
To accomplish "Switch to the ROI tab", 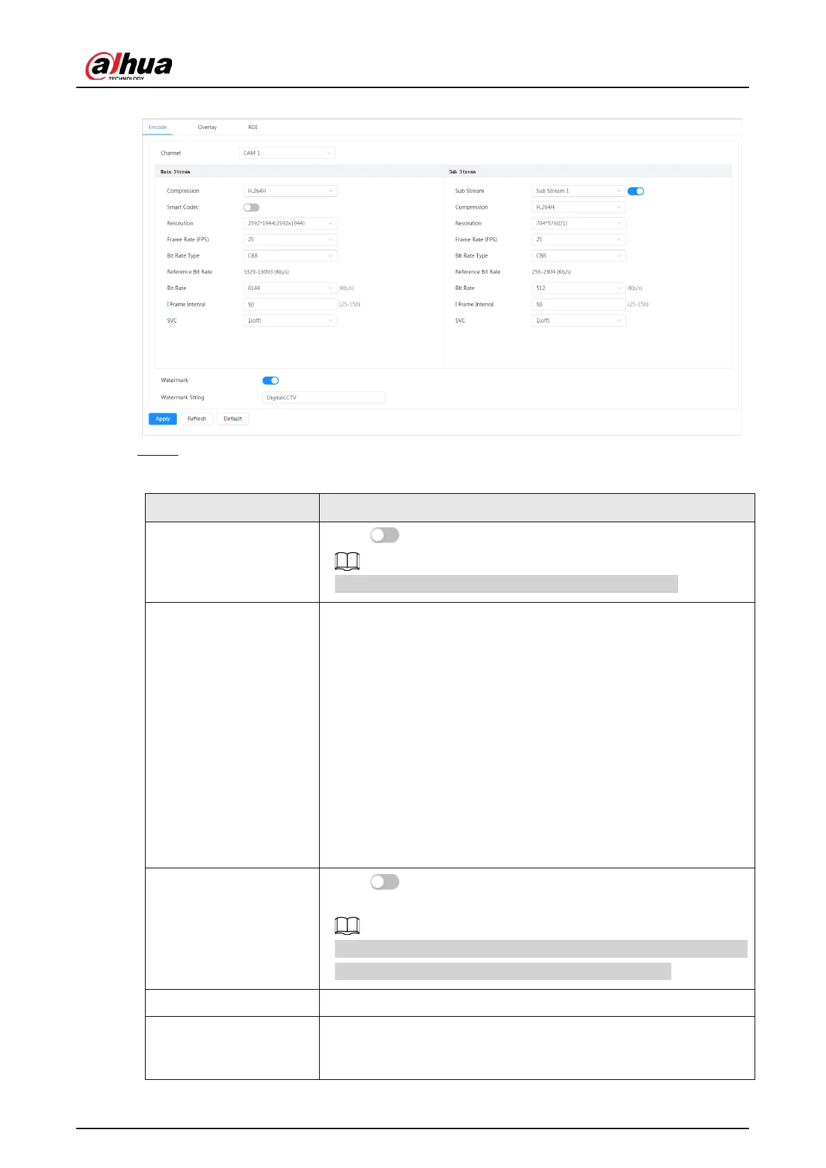I will click(252, 128).
